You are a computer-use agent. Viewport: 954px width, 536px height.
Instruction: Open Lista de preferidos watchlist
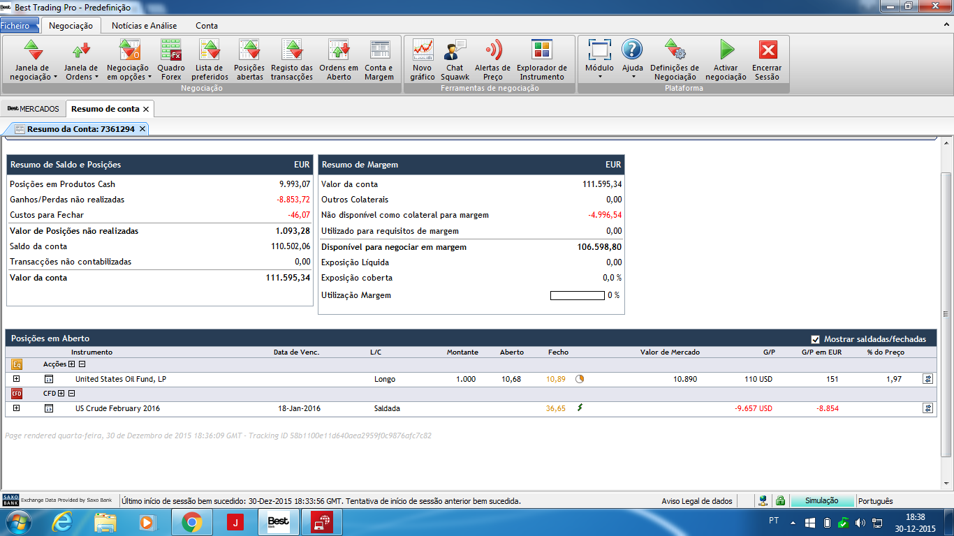point(210,59)
